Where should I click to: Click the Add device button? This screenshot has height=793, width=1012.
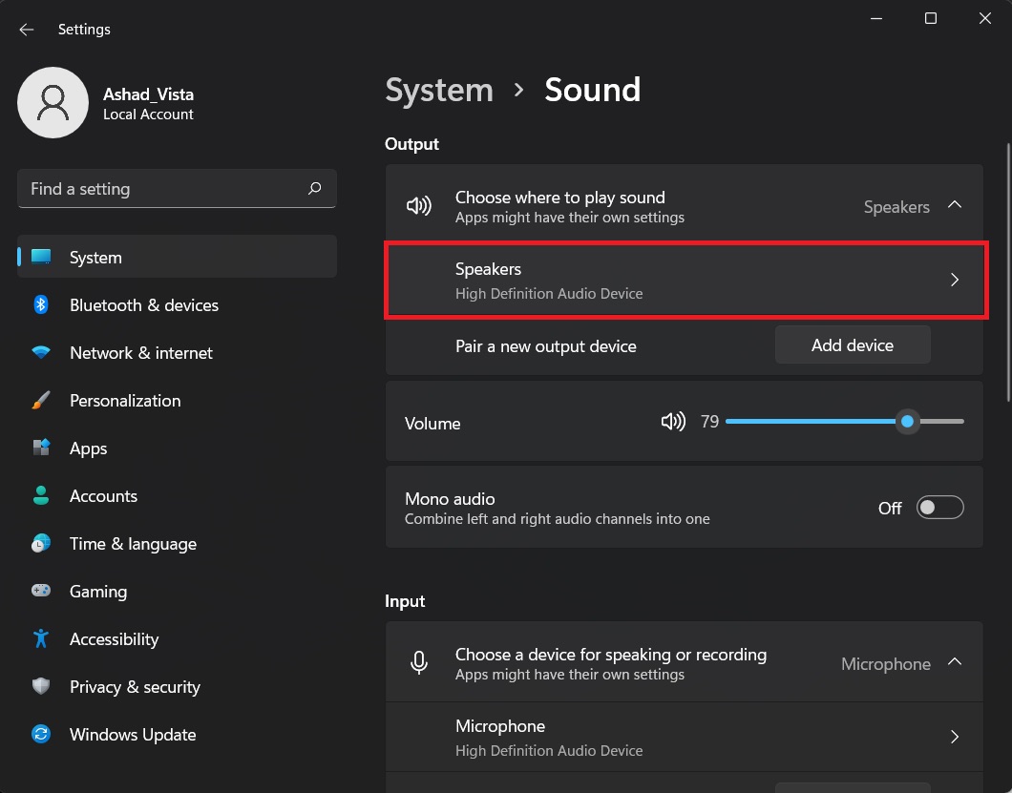click(852, 344)
